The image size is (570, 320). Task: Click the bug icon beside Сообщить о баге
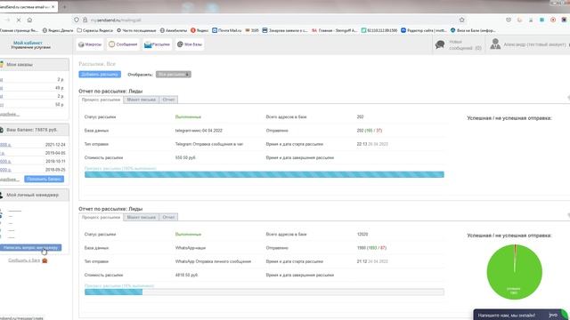tap(45, 260)
